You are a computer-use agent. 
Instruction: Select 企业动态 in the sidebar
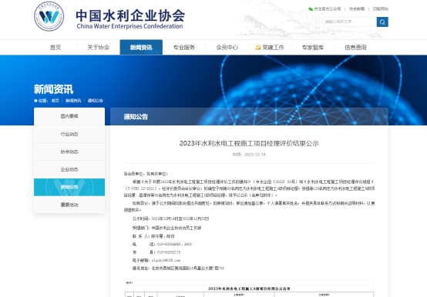tap(69, 169)
